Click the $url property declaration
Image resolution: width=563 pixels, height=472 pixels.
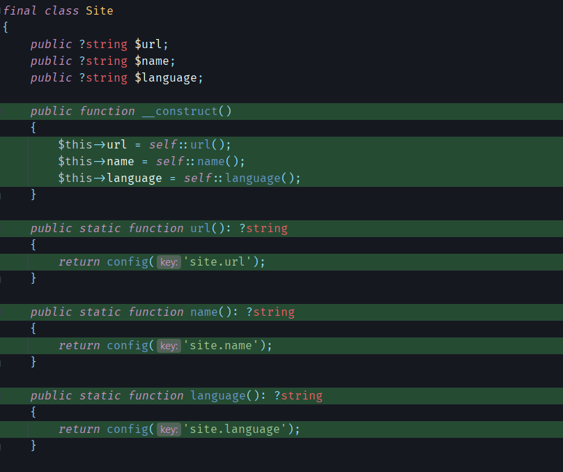click(x=149, y=44)
